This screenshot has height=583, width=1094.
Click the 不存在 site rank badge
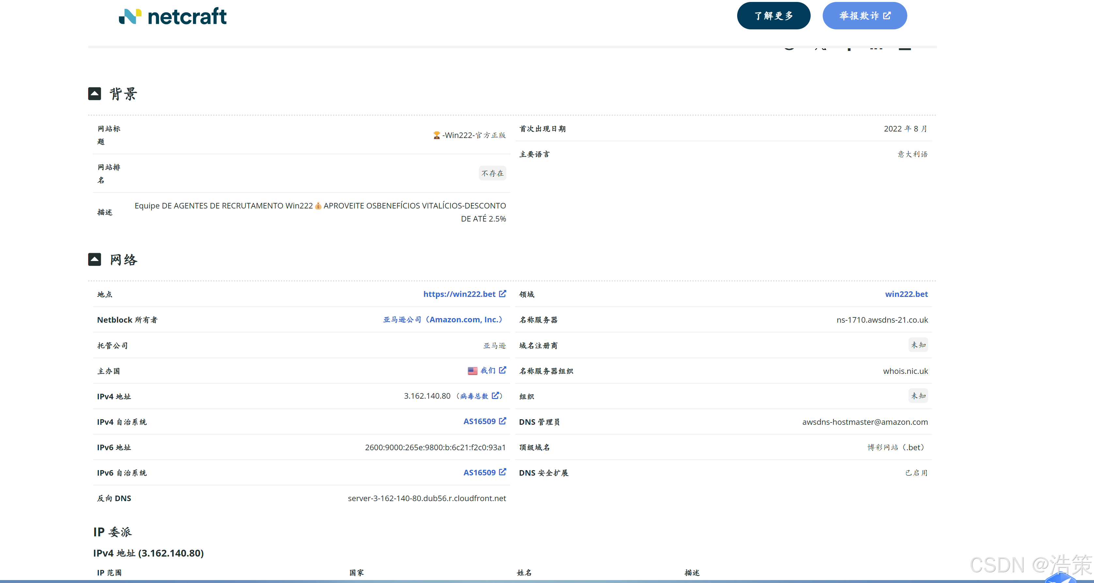pos(492,173)
